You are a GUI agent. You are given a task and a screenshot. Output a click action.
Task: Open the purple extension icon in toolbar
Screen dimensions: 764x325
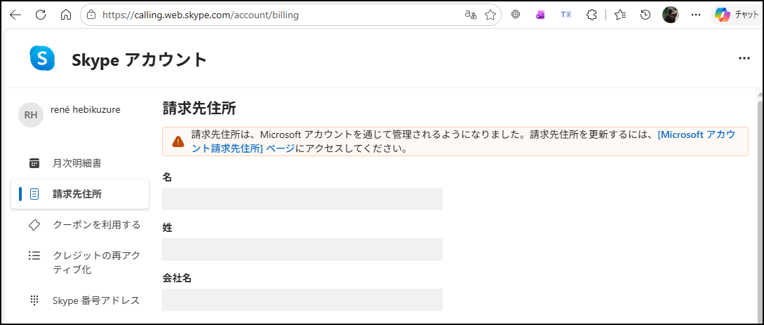(540, 15)
